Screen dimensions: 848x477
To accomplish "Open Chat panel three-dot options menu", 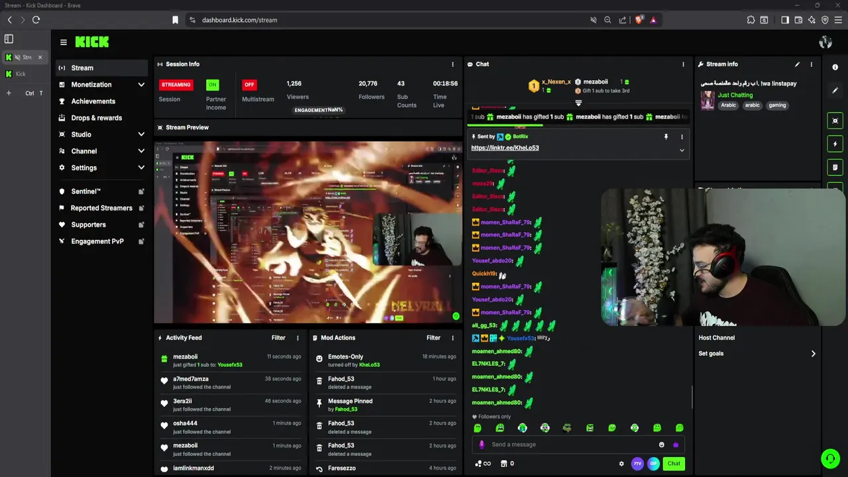I will (683, 64).
